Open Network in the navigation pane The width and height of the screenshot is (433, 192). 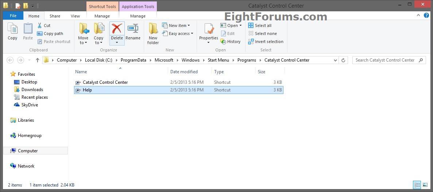(26, 166)
